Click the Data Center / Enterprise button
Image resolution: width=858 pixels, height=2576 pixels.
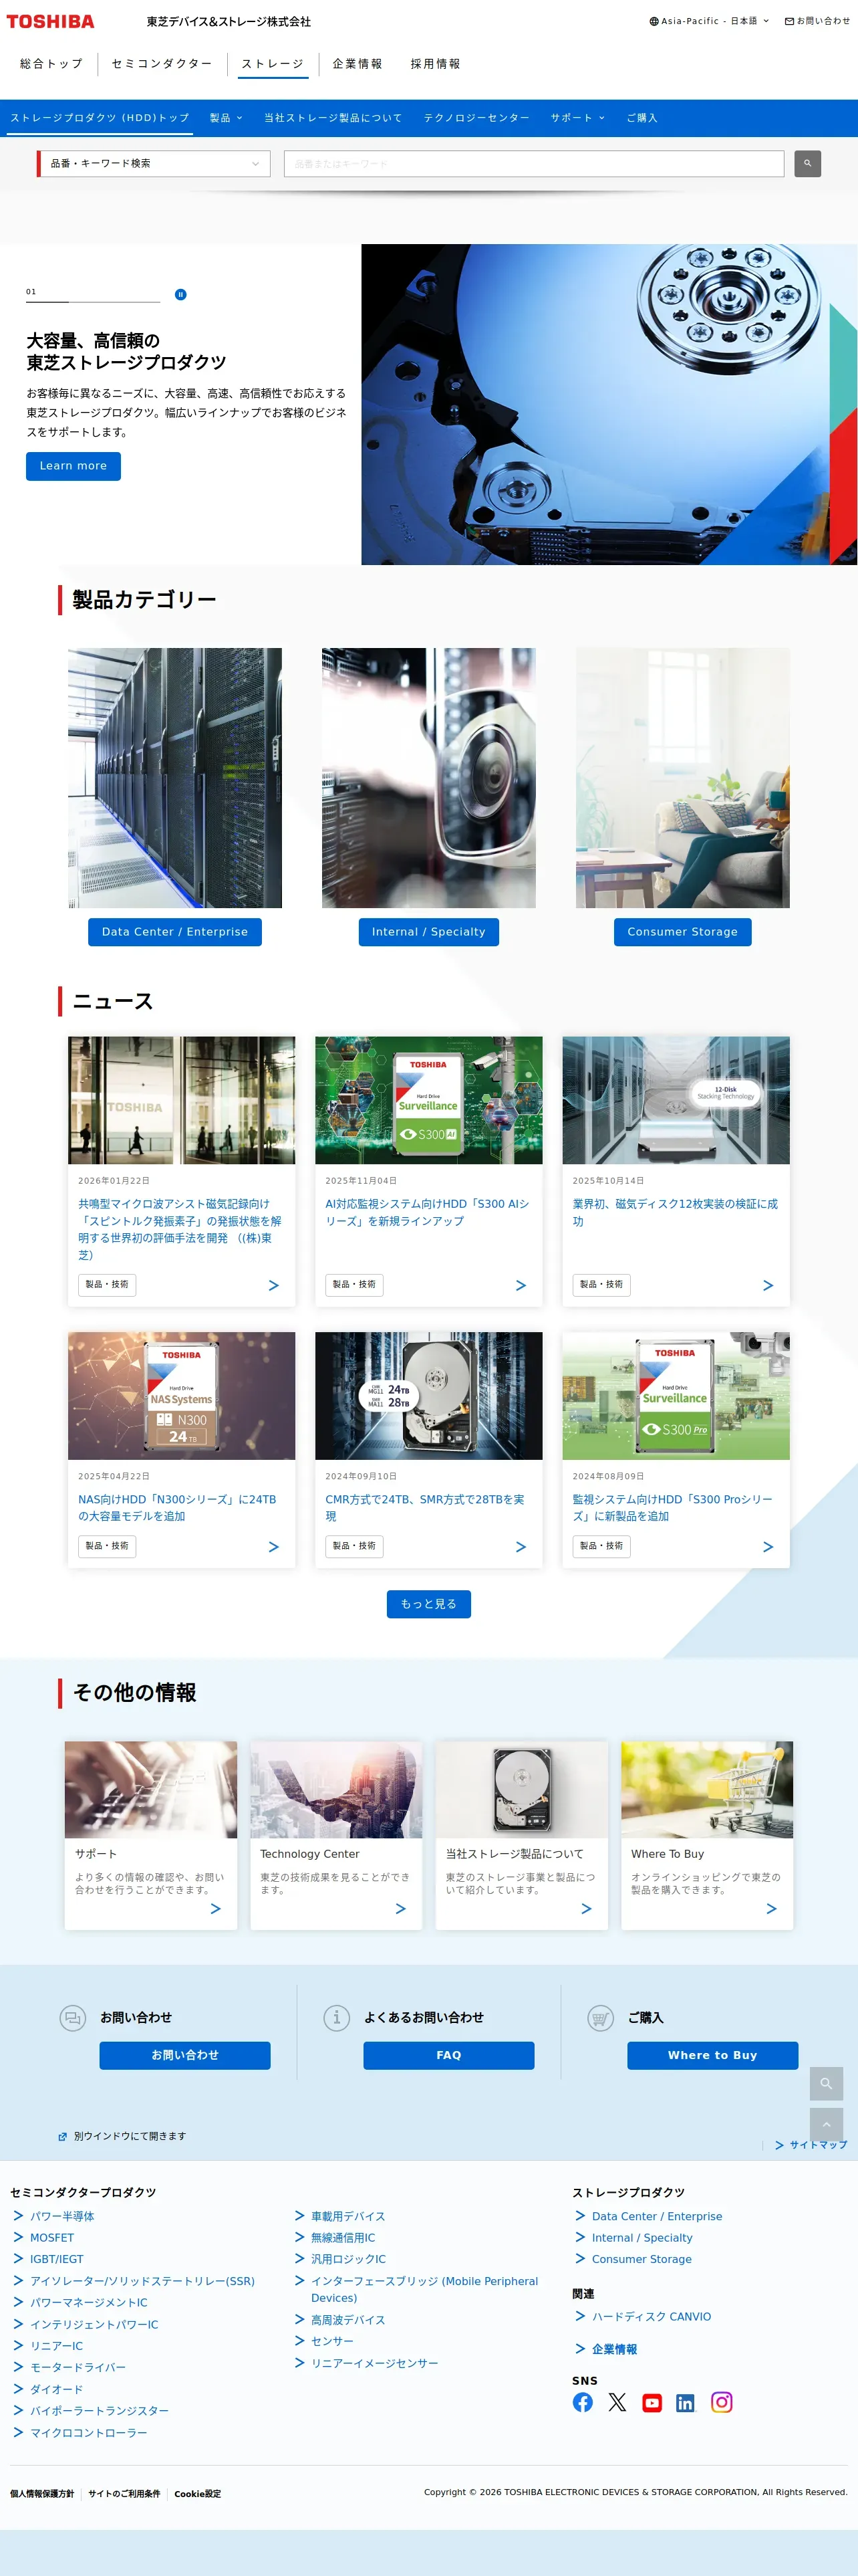(x=175, y=932)
